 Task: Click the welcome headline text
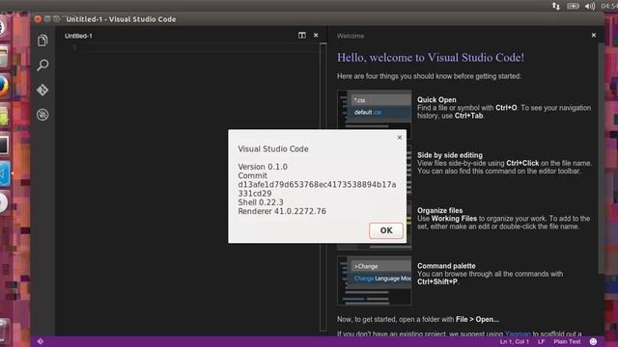pyautogui.click(x=431, y=58)
